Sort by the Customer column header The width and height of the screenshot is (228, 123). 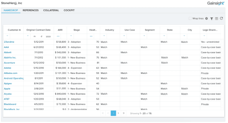coord(13,30)
